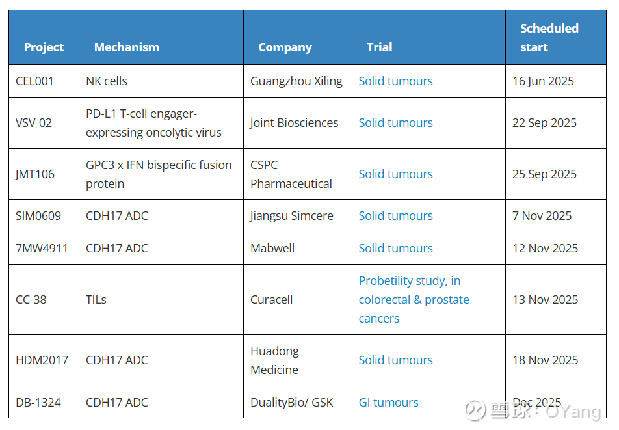The width and height of the screenshot is (619, 430).
Task: Click the TILs mechanism cell
Action: (x=96, y=300)
